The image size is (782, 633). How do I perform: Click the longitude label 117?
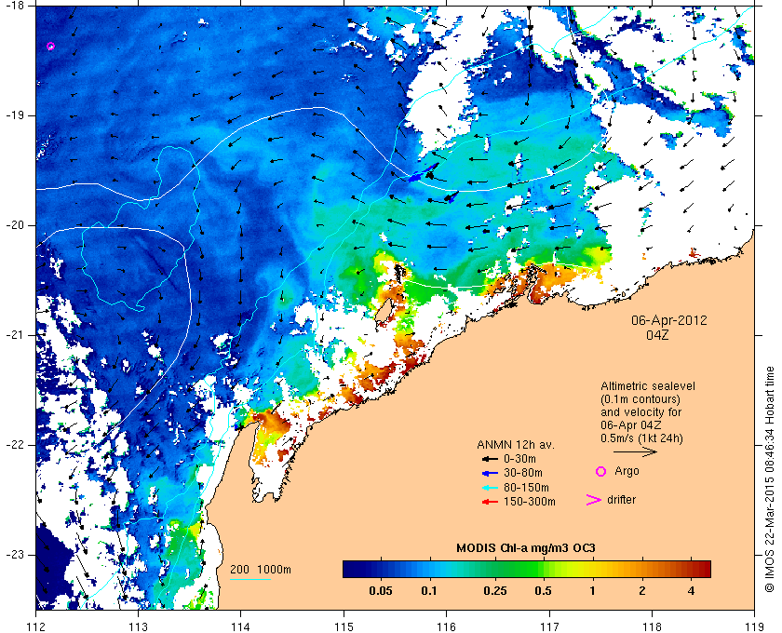549,626
